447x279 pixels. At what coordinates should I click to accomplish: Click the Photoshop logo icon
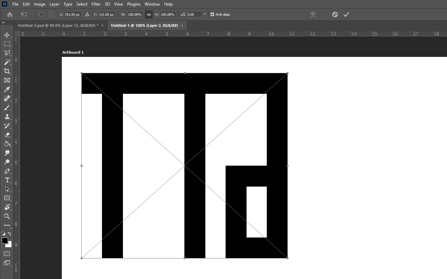click(x=5, y=4)
